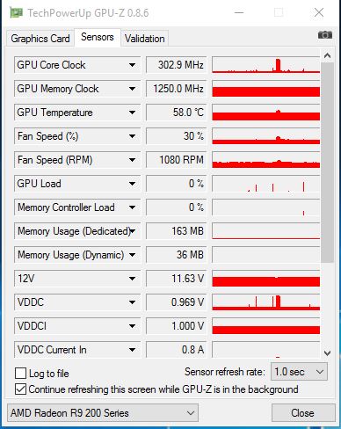Click the vertical scrollbar thumb
The height and width of the screenshot is (429, 341).
[327, 163]
